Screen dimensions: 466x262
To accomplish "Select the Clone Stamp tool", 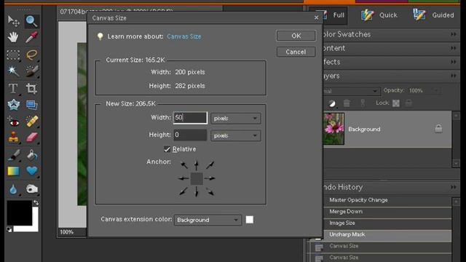I will coord(13,138).
